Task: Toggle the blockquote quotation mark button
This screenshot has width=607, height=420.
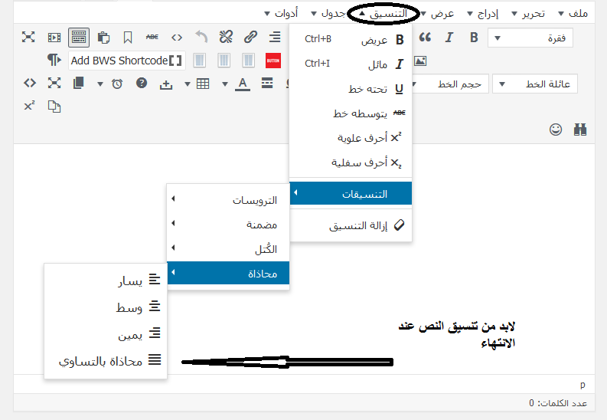Action: tap(425, 38)
